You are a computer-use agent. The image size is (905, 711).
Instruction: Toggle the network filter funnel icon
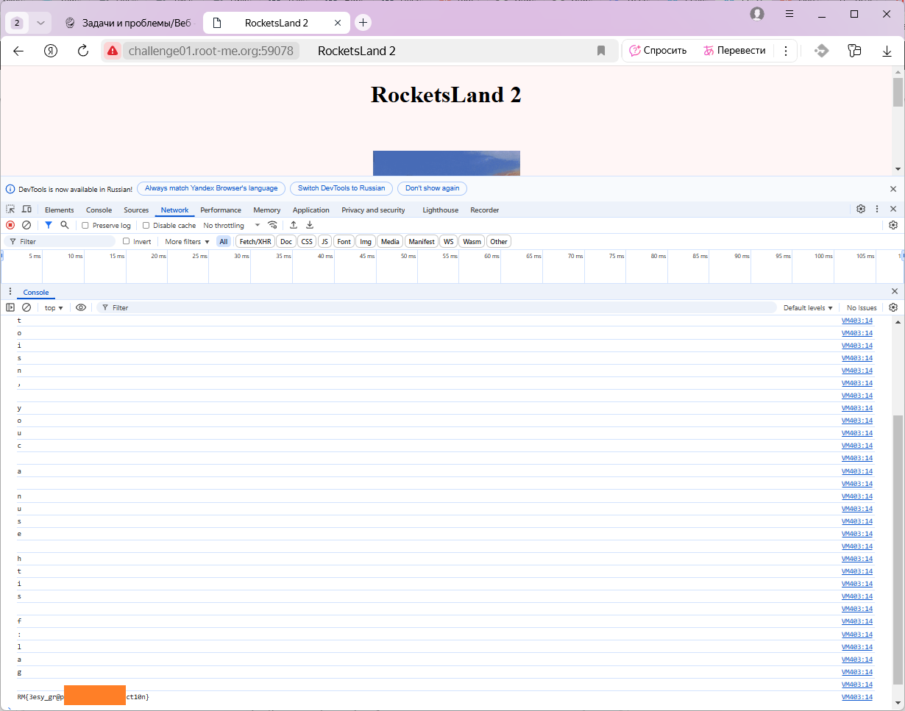[49, 225]
